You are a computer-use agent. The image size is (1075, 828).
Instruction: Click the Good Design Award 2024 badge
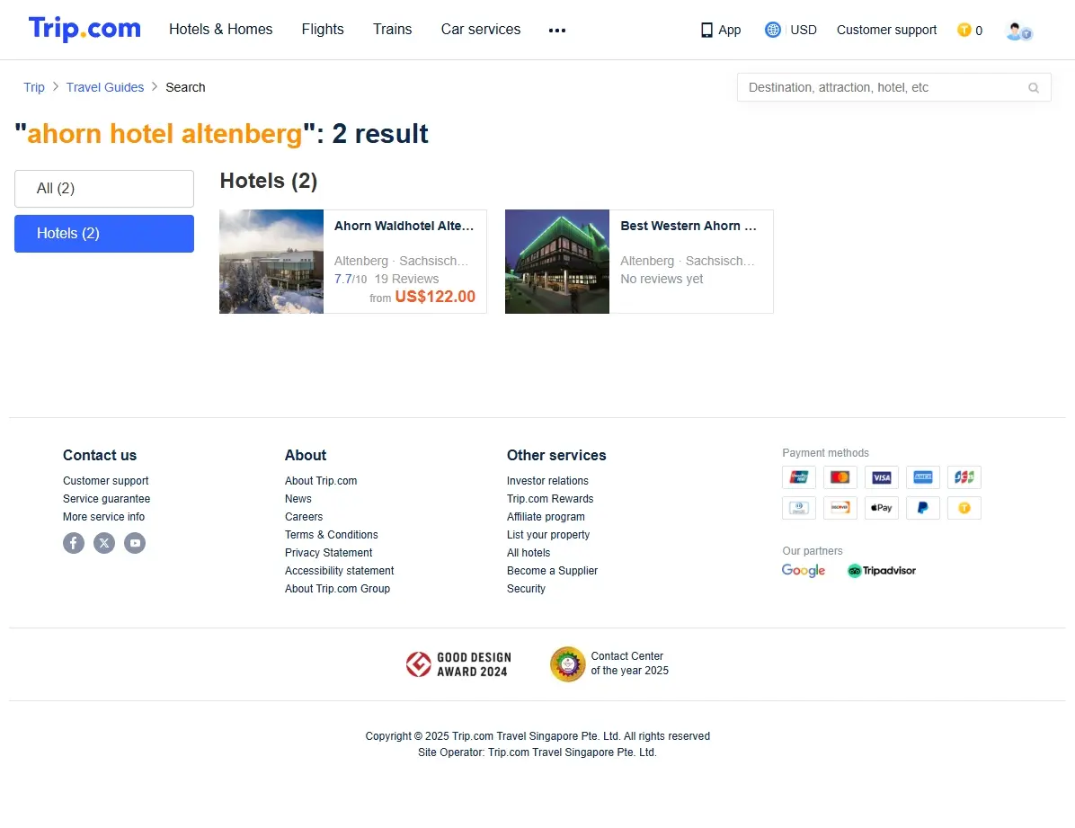(458, 664)
